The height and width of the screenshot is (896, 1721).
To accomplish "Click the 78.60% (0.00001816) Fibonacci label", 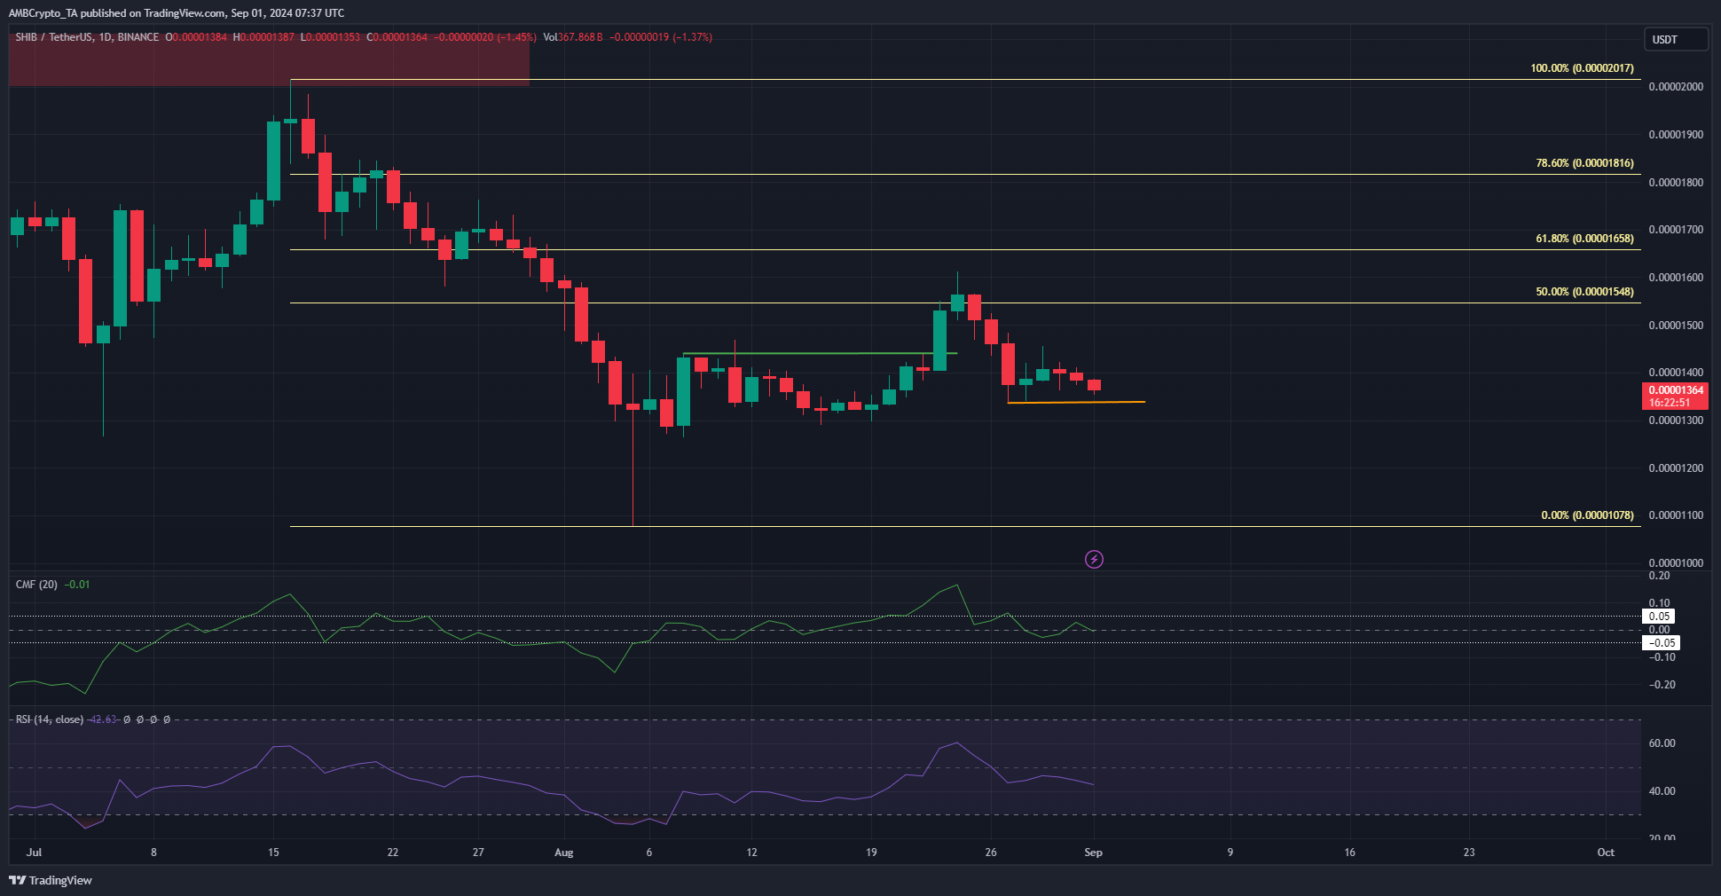I will point(1584,163).
